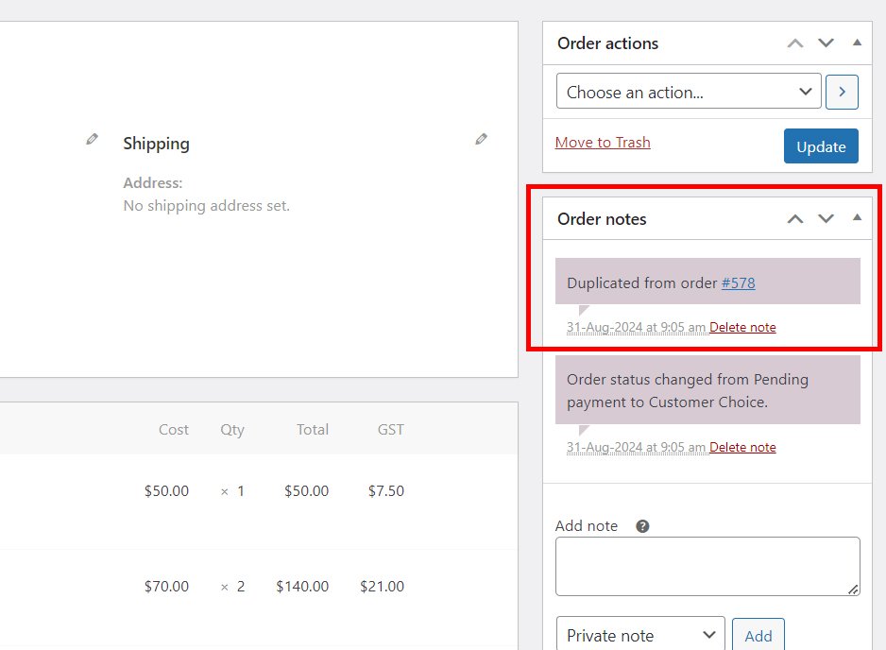
Task: Click the Cost column header
Action: point(174,430)
